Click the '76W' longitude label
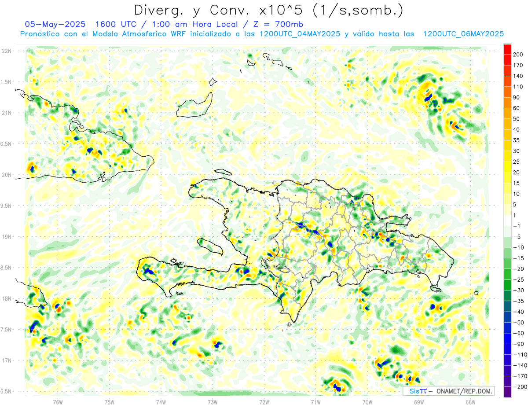 (58, 401)
